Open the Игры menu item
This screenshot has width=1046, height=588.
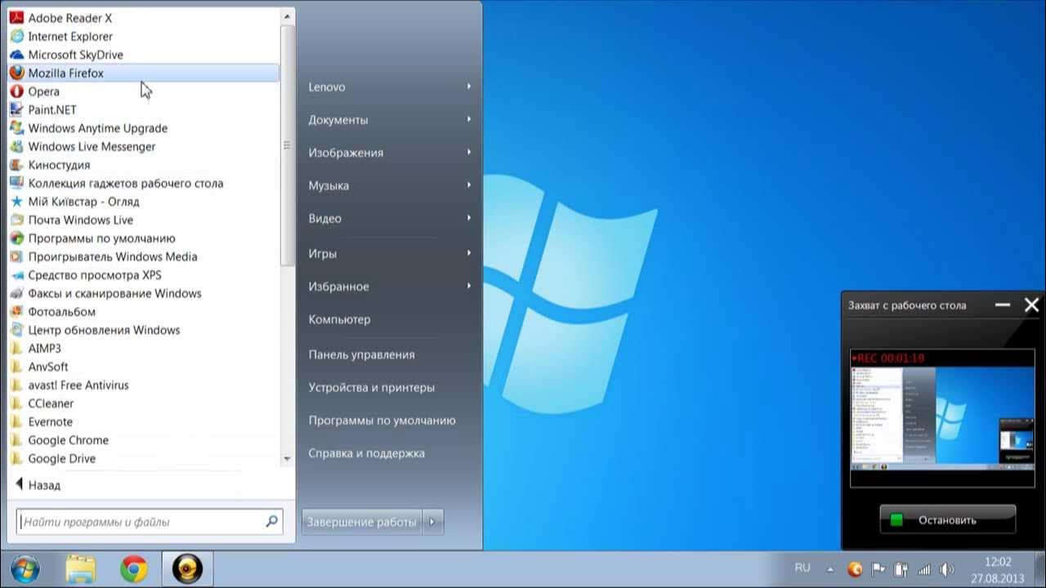pyautogui.click(x=390, y=254)
